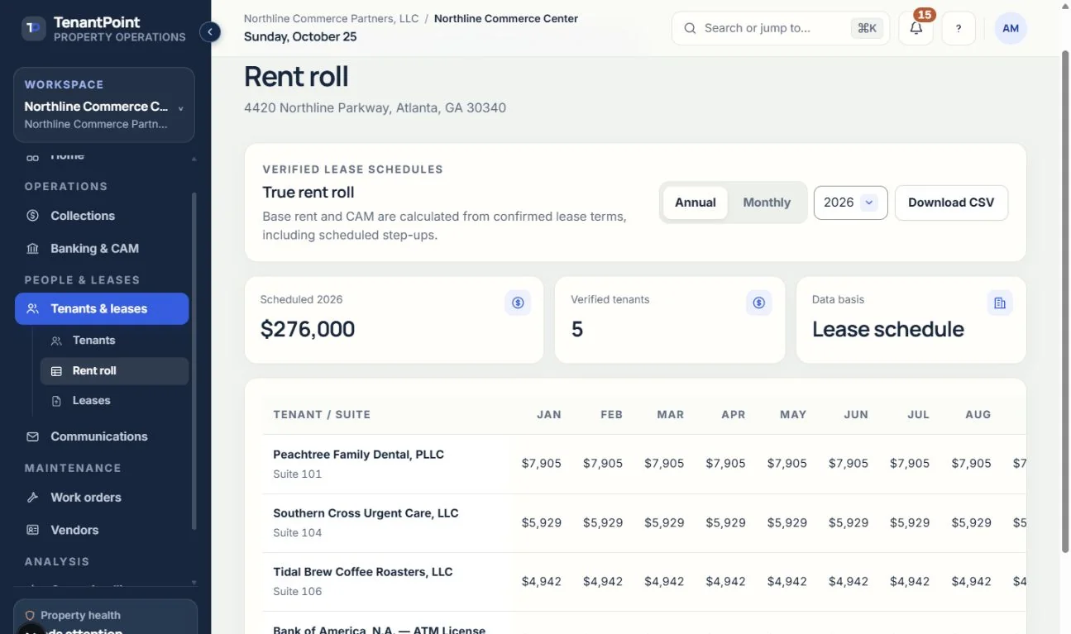Click Southern Cross Urgent Care April $5,929

pyautogui.click(x=725, y=523)
